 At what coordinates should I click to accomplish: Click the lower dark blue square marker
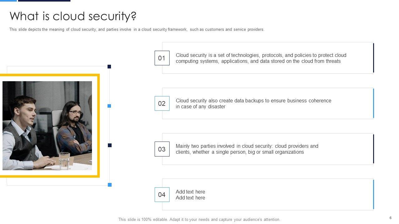(109, 145)
